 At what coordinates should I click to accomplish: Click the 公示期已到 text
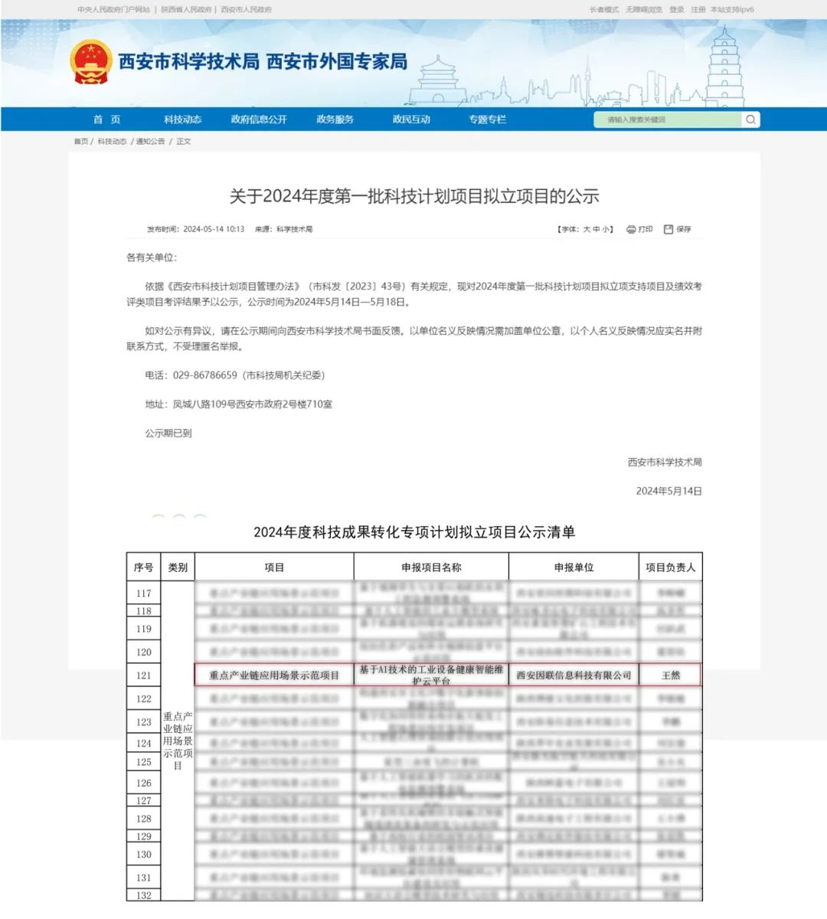tap(168, 433)
